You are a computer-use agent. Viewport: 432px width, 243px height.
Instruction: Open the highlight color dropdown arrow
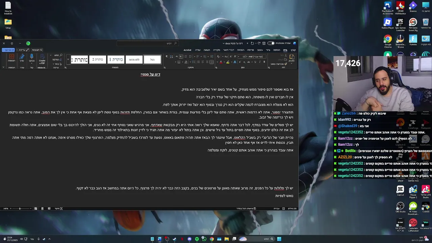[x=224, y=62]
